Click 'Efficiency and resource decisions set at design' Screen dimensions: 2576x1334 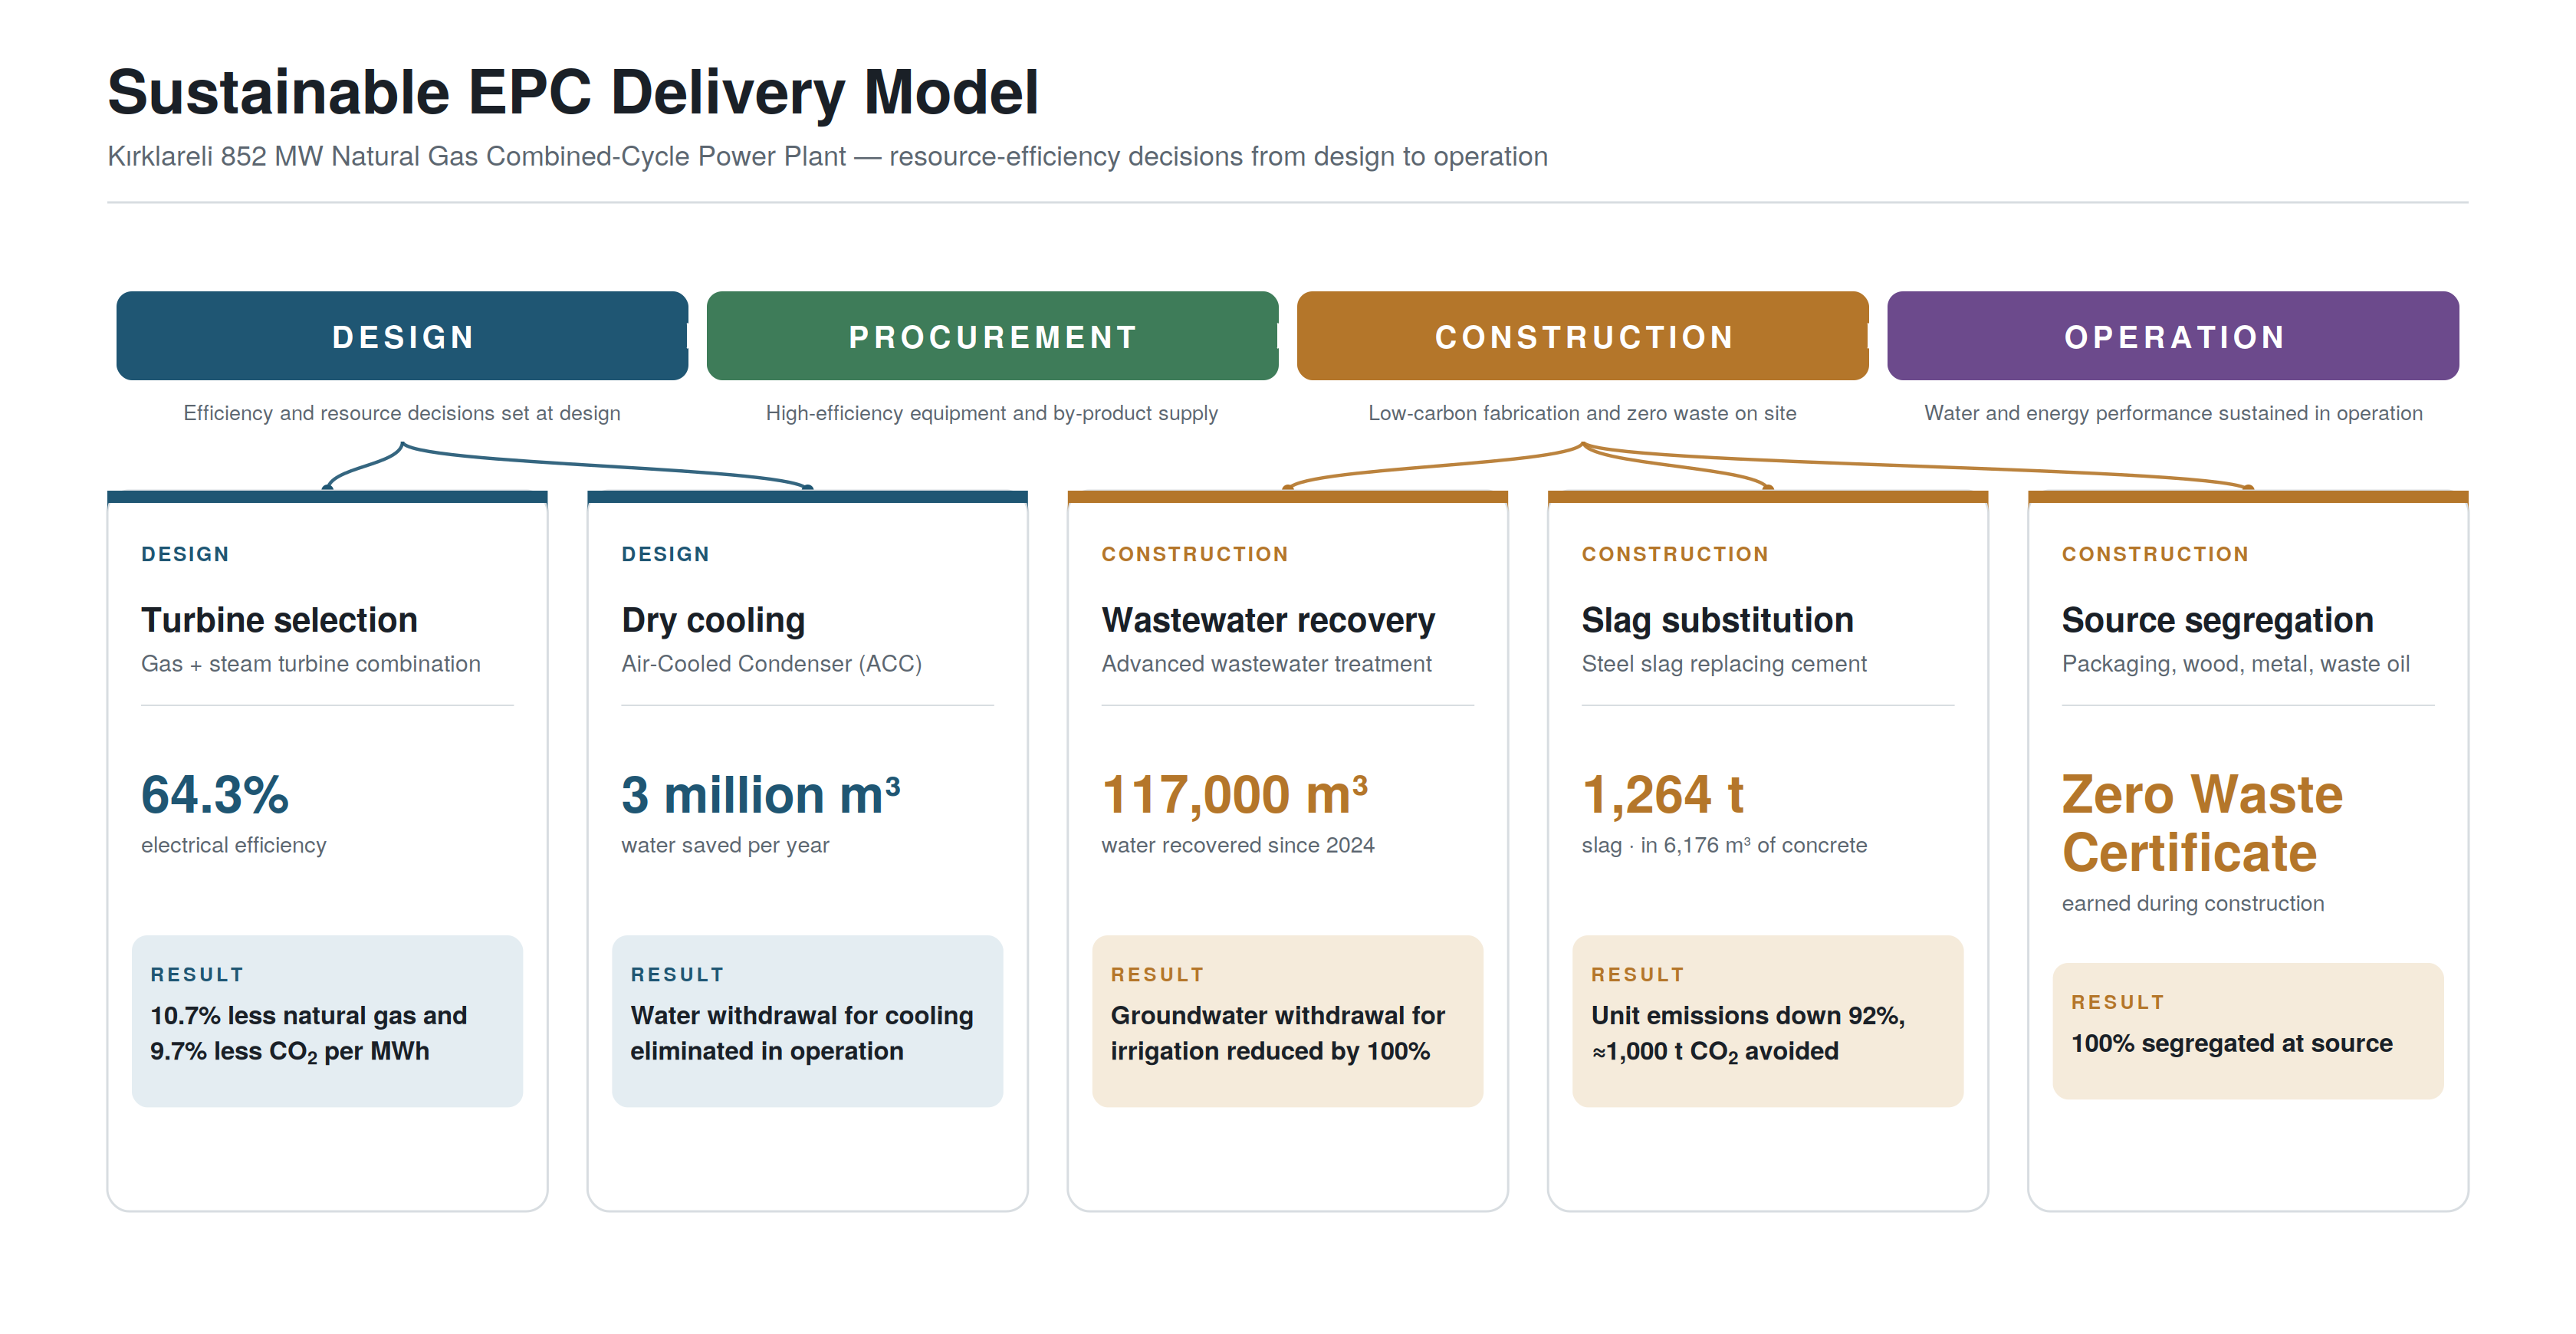(402, 413)
